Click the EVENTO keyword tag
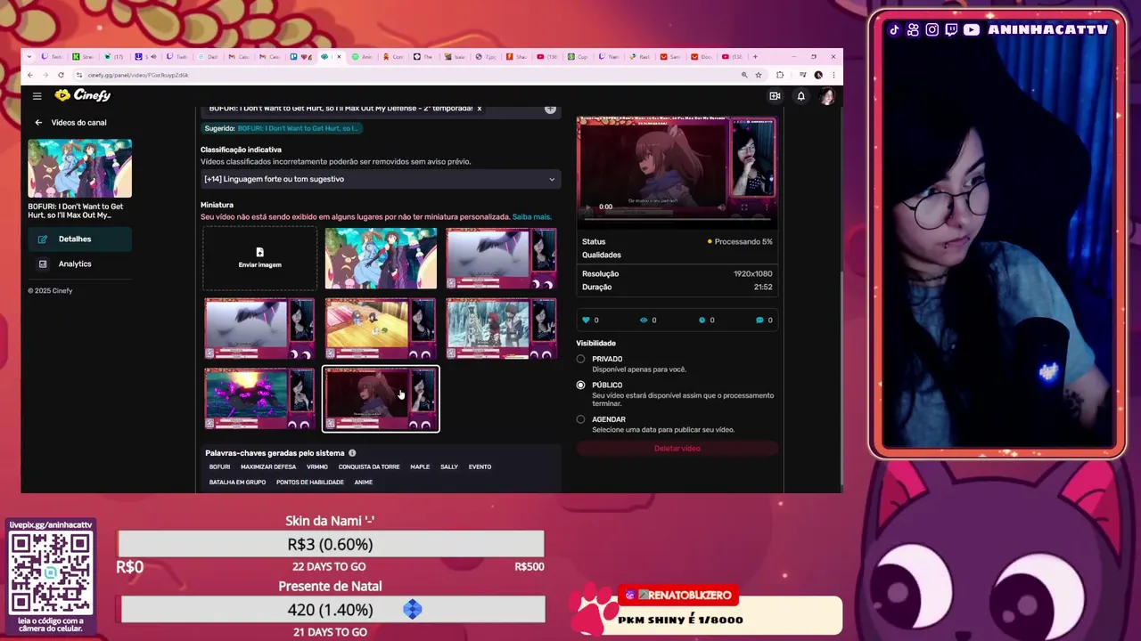 click(480, 467)
